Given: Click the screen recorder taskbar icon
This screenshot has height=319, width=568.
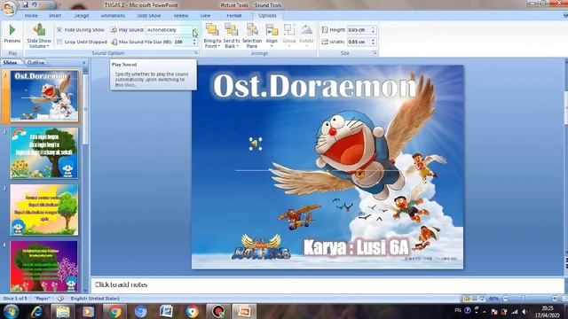Looking at the screenshot, I should pyautogui.click(x=218, y=311).
